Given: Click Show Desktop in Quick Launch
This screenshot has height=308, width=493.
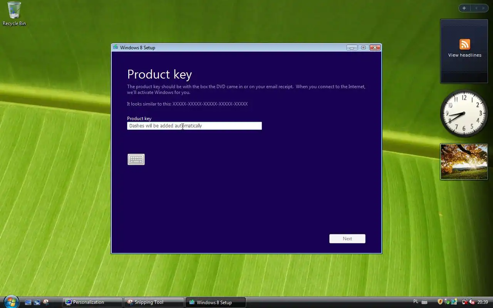Looking at the screenshot, I should (x=28, y=302).
